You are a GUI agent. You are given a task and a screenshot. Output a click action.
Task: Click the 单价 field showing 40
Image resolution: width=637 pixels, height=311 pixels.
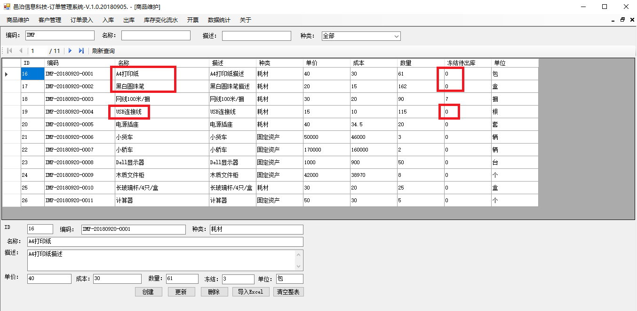click(49, 279)
